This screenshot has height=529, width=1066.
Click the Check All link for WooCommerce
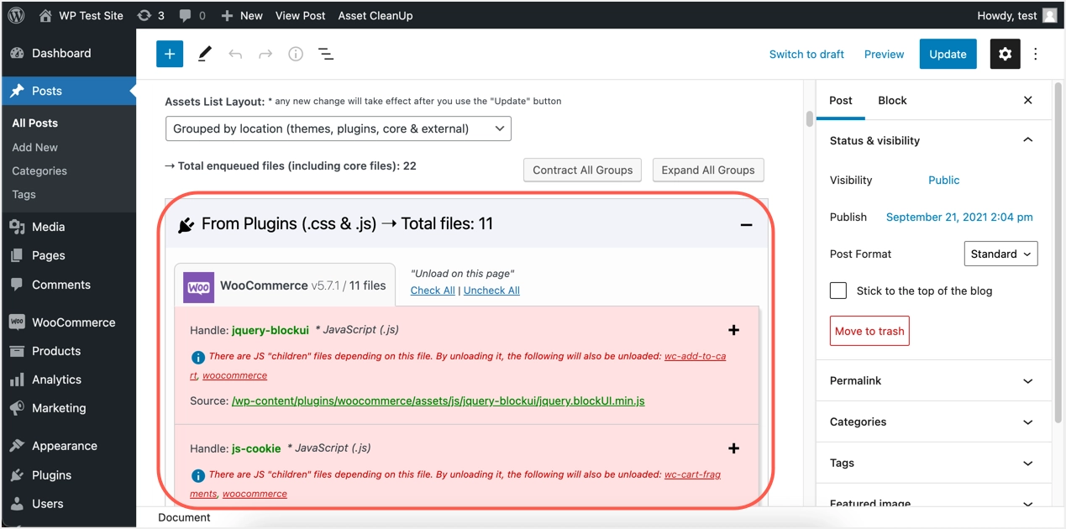pyautogui.click(x=433, y=291)
